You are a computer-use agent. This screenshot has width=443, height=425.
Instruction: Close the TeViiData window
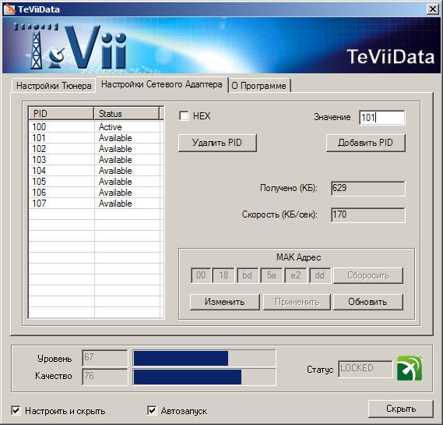pyautogui.click(x=433, y=9)
